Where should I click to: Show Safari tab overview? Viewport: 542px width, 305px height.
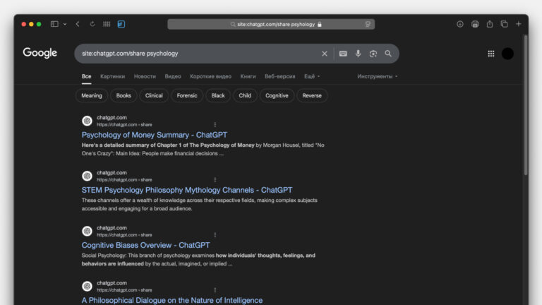(504, 24)
